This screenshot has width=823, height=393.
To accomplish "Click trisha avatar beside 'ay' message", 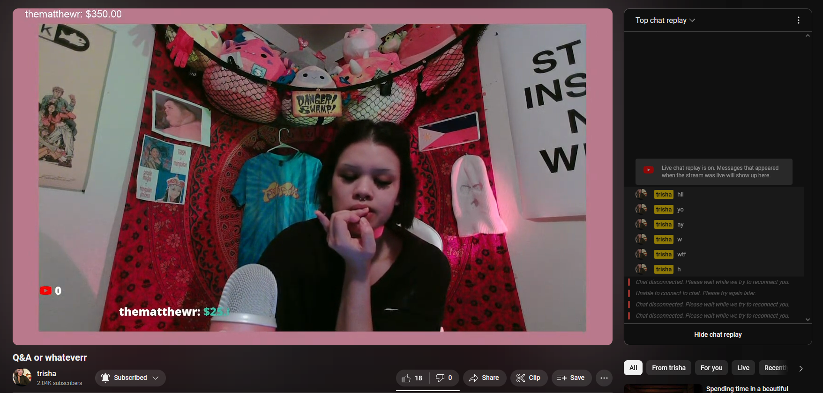I will pos(641,224).
